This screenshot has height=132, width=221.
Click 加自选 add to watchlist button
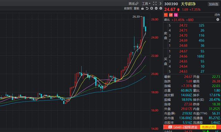point(213,4)
